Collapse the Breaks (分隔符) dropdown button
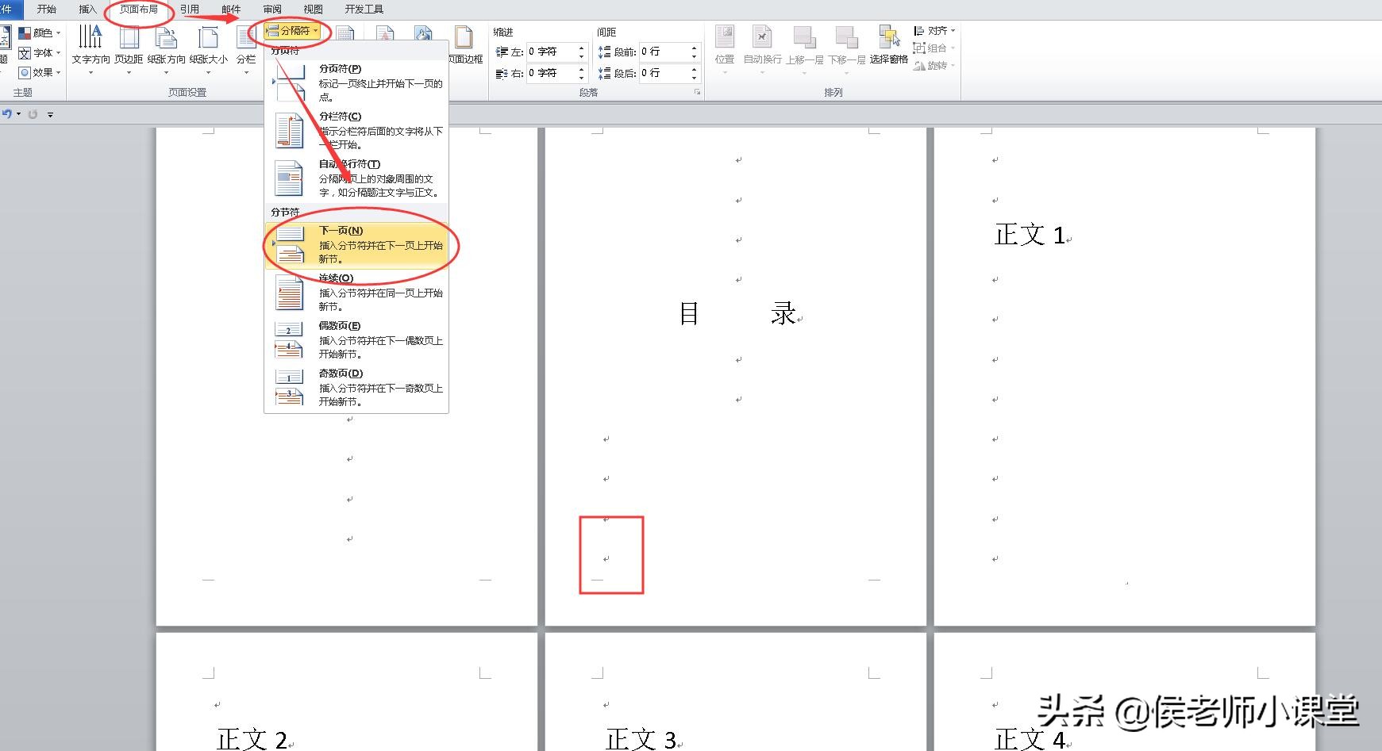The height and width of the screenshot is (751, 1382). coord(292,31)
